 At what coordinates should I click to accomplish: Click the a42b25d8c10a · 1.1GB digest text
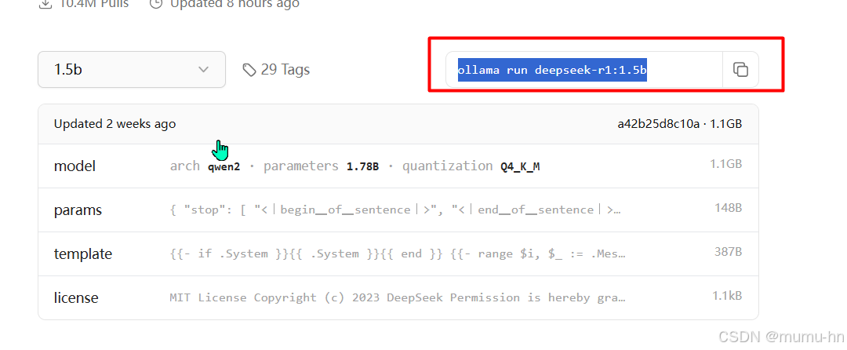pyautogui.click(x=679, y=124)
